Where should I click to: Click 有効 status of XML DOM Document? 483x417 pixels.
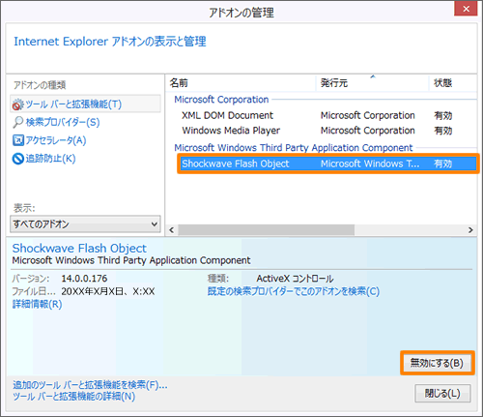pos(443,115)
